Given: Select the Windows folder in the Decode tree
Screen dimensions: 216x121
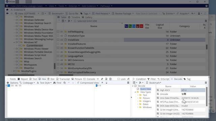Looking at the screenshot, I should (x=147, y=107).
